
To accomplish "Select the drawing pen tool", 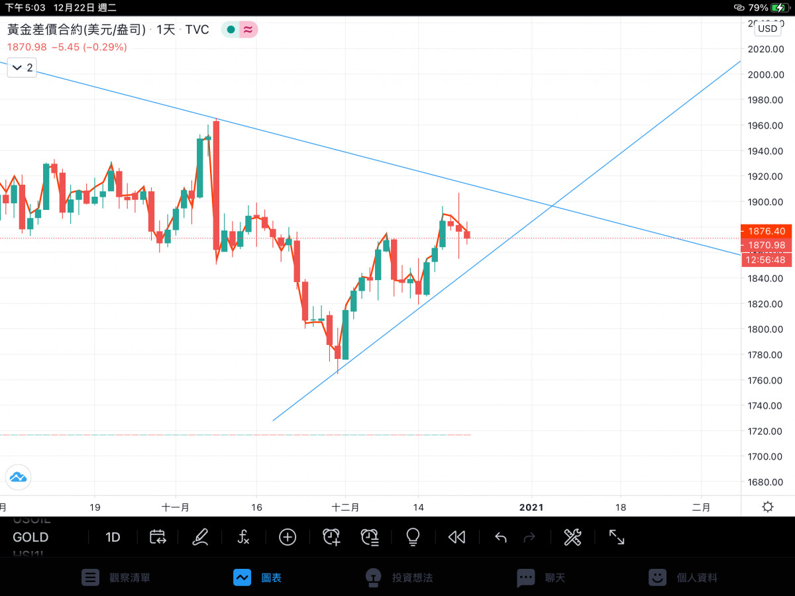I will [x=200, y=537].
